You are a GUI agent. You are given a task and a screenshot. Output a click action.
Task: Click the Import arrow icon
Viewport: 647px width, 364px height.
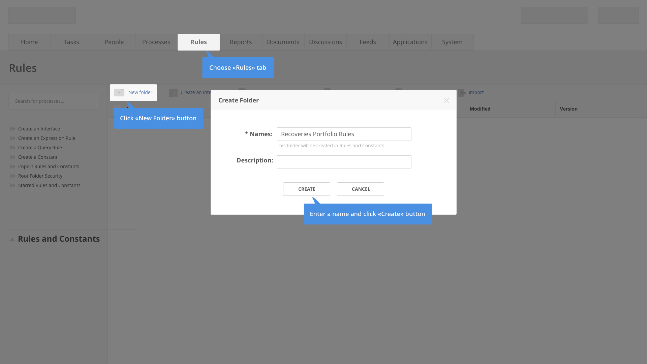click(462, 92)
